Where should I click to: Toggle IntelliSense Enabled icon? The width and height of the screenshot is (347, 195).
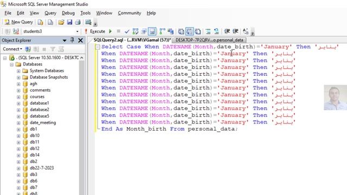pyautogui.click(x=152, y=31)
